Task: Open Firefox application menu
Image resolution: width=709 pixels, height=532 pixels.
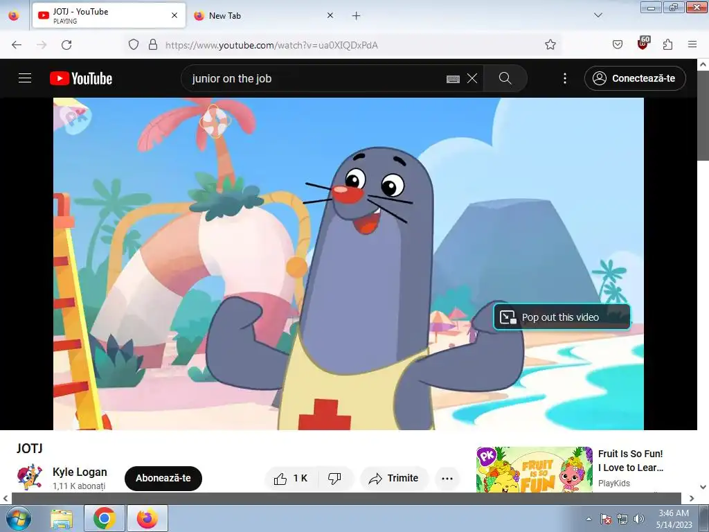Action: (692, 44)
